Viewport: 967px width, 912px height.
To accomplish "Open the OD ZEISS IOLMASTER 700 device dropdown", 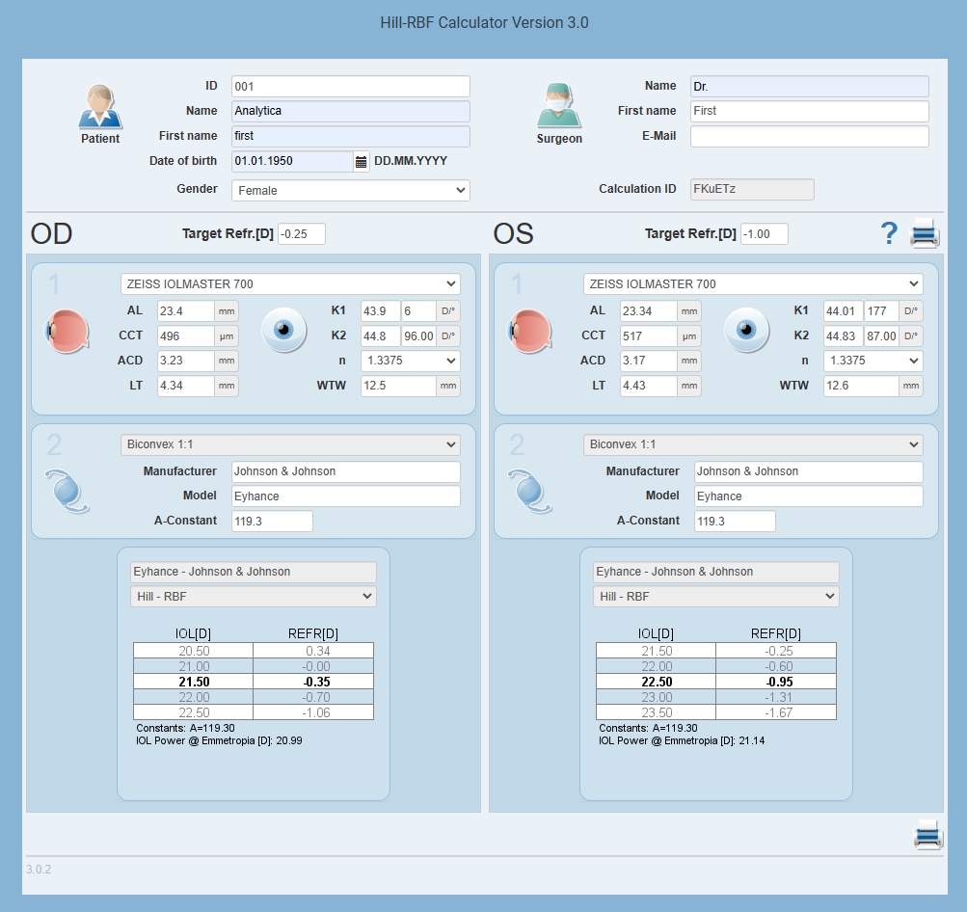I will (x=290, y=283).
